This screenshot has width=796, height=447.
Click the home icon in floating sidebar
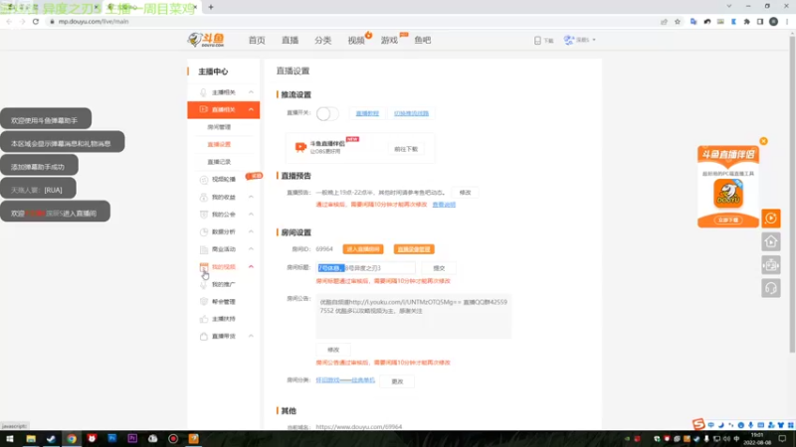770,241
